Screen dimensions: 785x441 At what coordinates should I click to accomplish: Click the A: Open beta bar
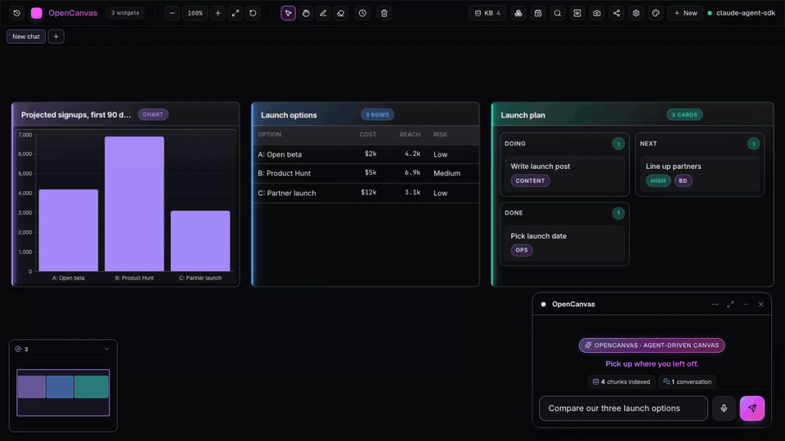point(69,230)
